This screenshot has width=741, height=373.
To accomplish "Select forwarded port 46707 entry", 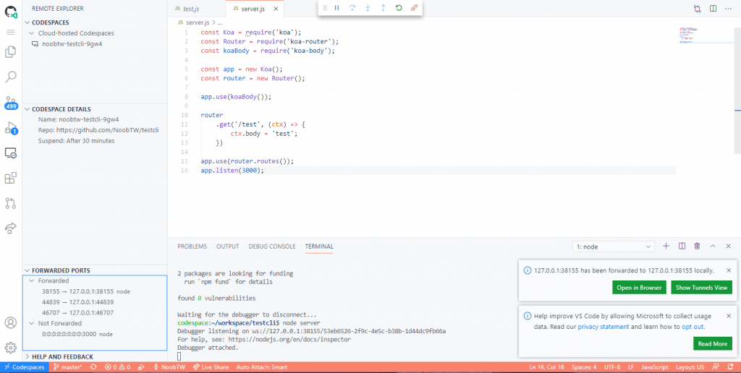I will tap(95, 312).
